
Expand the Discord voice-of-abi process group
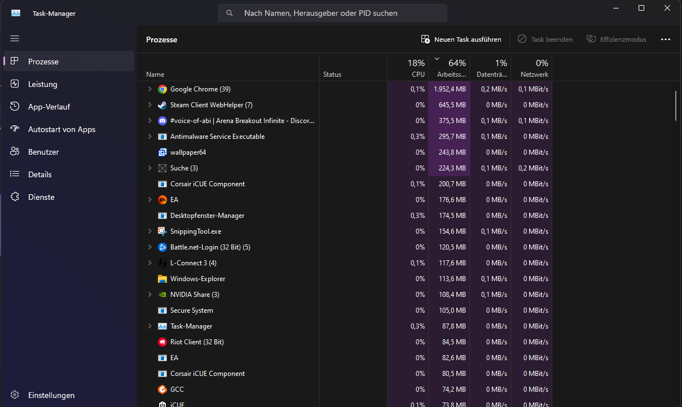149,121
